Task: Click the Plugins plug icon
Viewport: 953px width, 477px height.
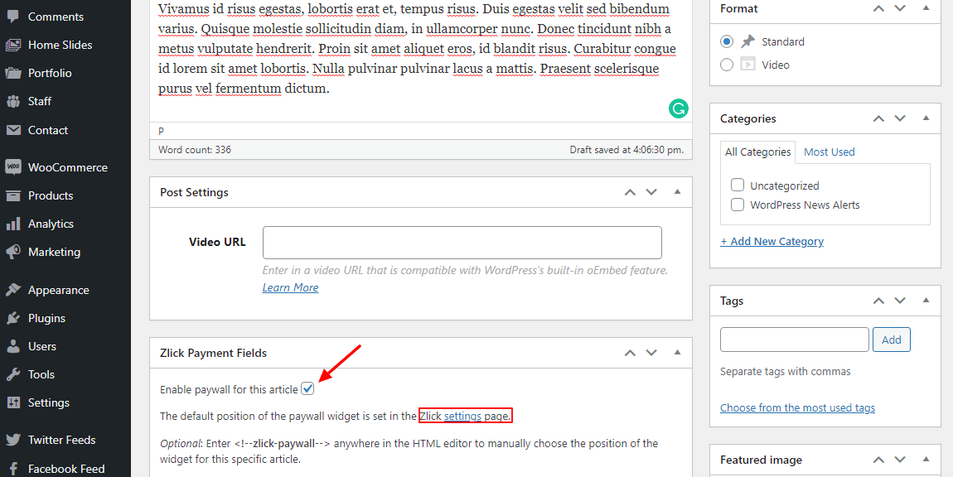Action: coord(13,318)
